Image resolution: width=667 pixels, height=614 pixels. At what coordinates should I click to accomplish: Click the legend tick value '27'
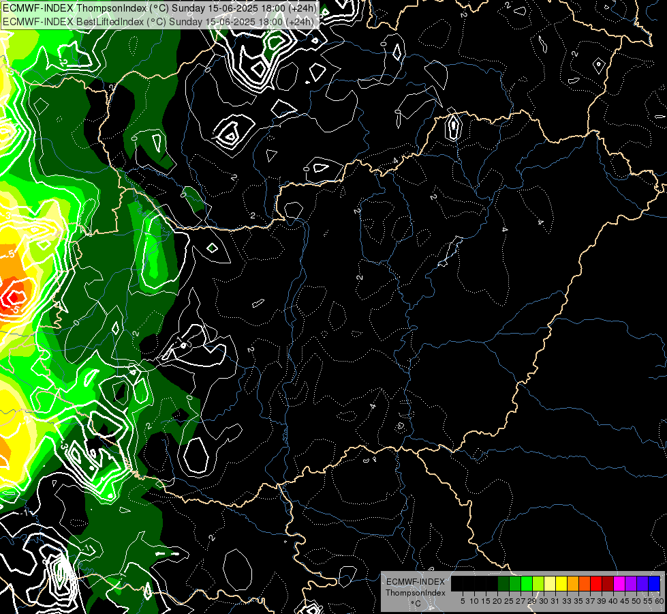(x=521, y=601)
